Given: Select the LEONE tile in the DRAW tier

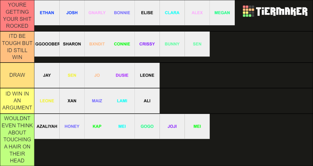Looking at the screenshot, I should pyautogui.click(x=147, y=75).
